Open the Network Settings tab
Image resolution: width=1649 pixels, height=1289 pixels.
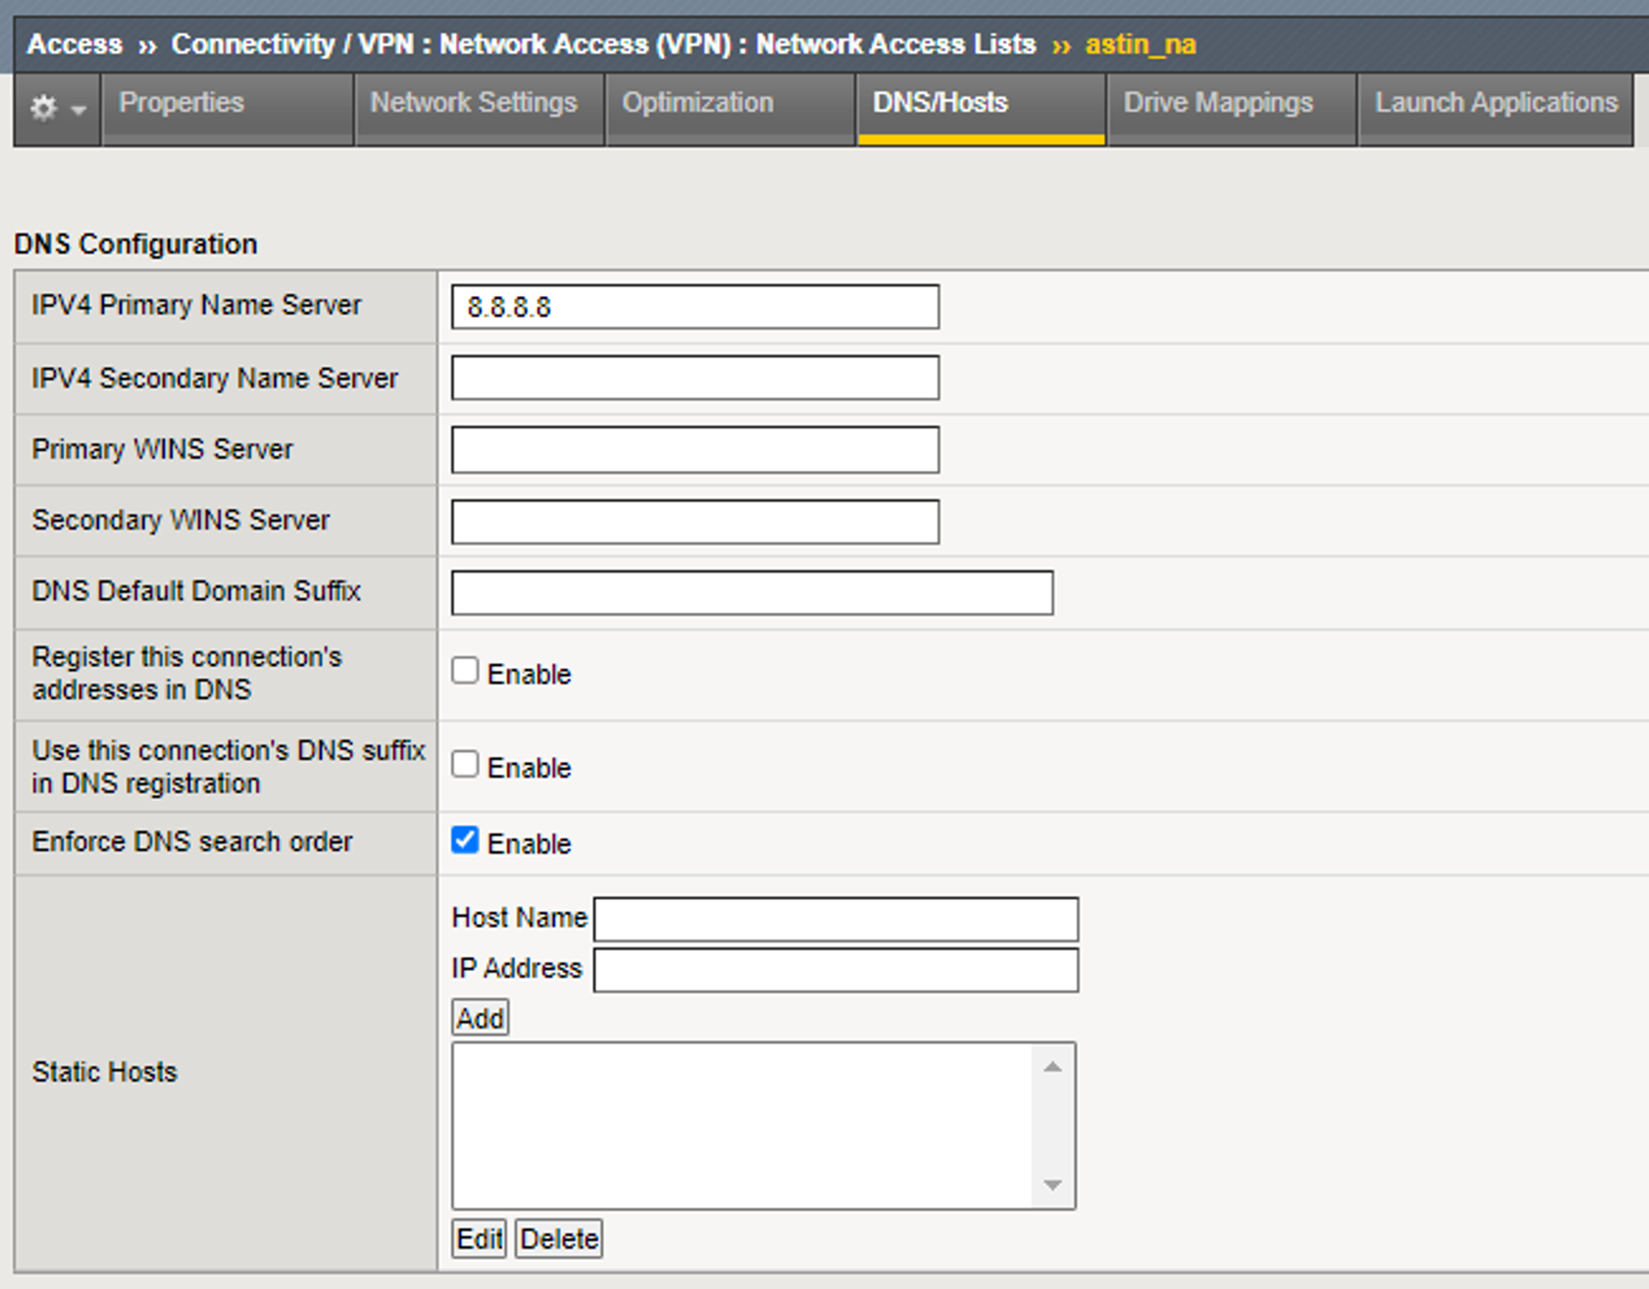coord(473,103)
